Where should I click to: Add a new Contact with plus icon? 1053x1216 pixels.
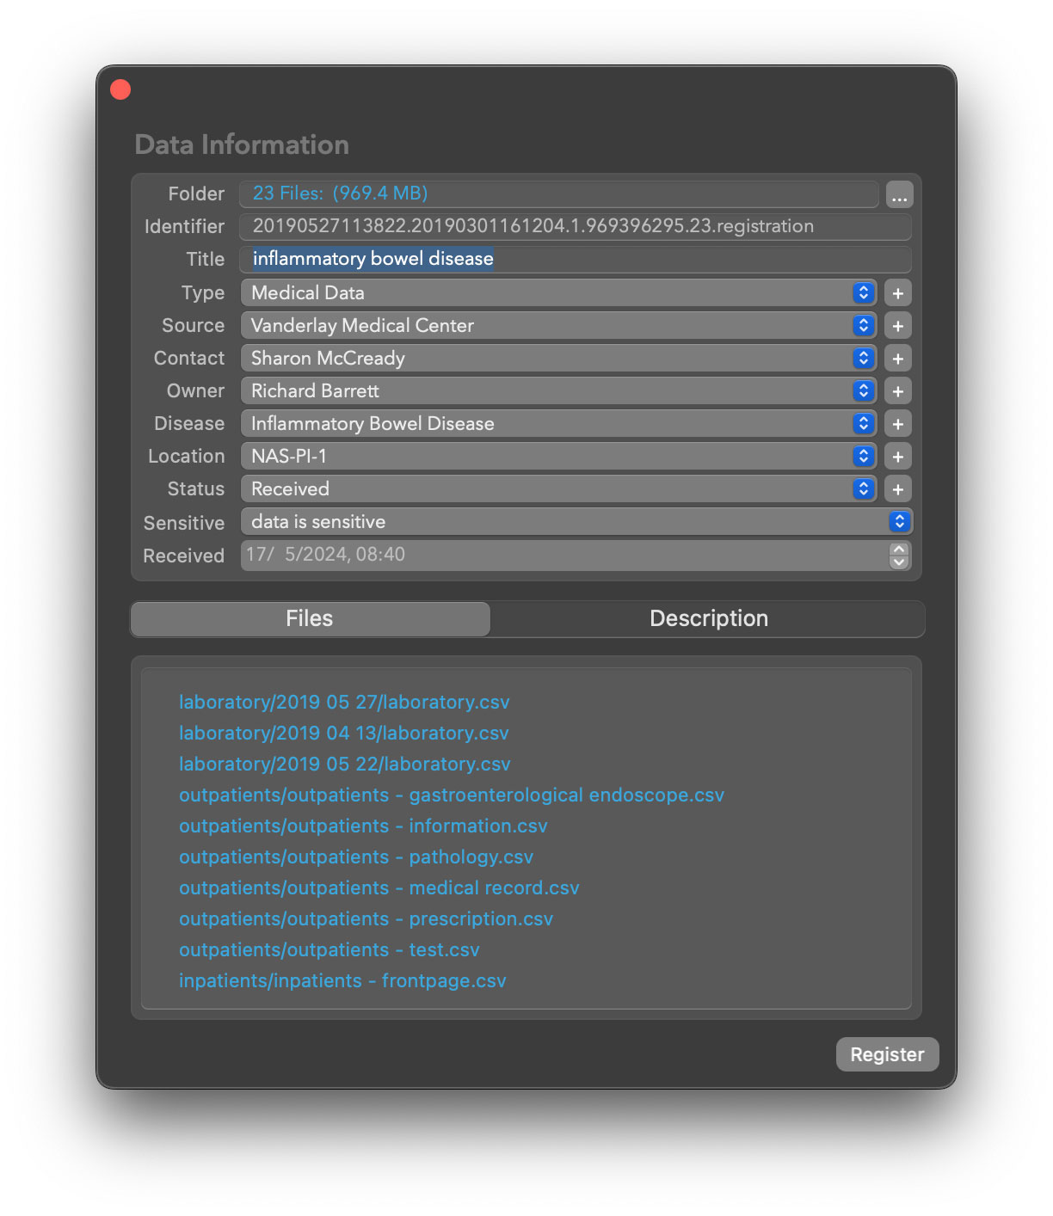click(x=897, y=359)
